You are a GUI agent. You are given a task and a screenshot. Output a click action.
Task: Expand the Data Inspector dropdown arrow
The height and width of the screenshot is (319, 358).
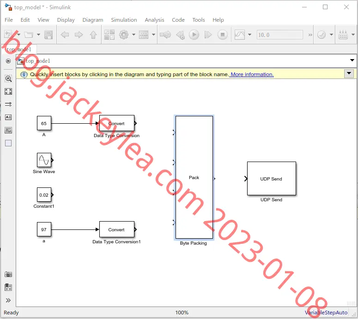click(x=249, y=35)
